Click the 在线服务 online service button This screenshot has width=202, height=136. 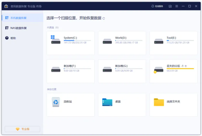coord(158,6)
